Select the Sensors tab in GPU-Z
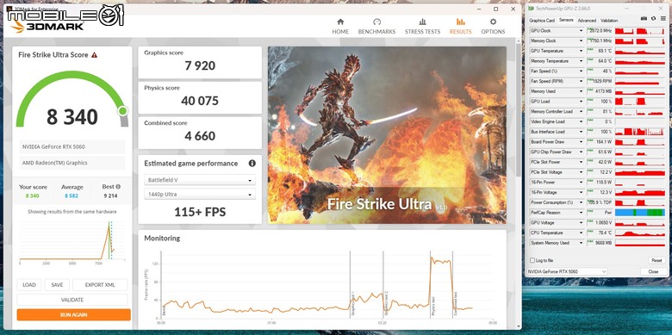 pyautogui.click(x=566, y=20)
